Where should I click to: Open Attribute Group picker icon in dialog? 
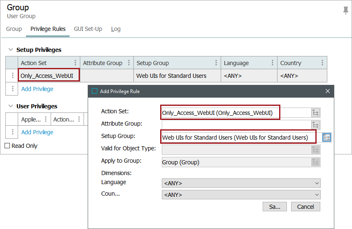pyautogui.click(x=315, y=125)
